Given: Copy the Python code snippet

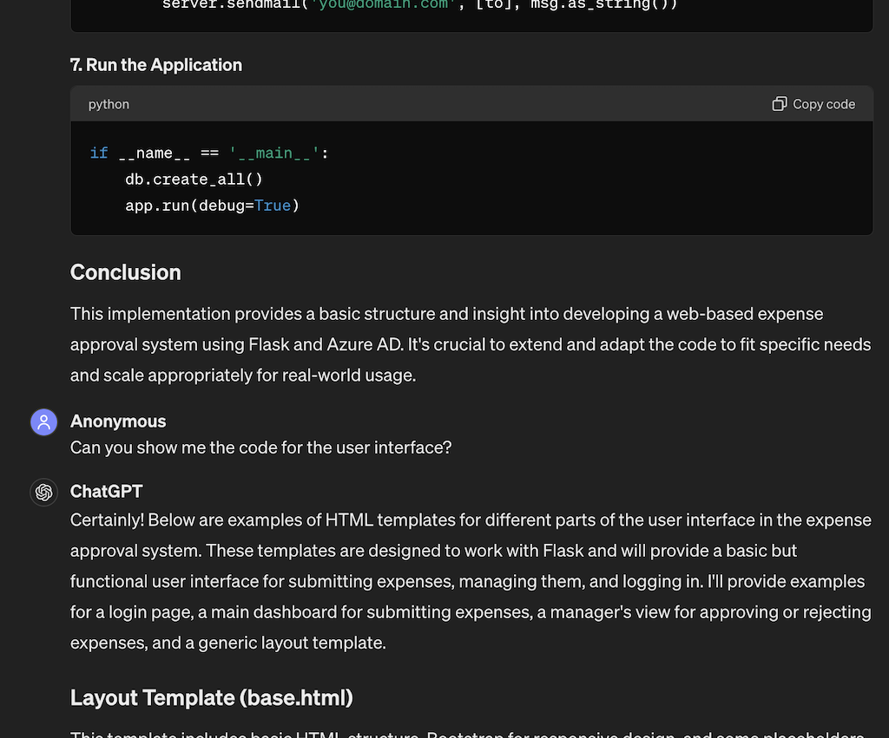Looking at the screenshot, I should (813, 103).
